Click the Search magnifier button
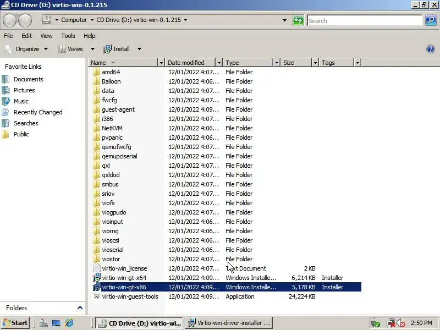This screenshot has height=330, width=440. click(431, 20)
